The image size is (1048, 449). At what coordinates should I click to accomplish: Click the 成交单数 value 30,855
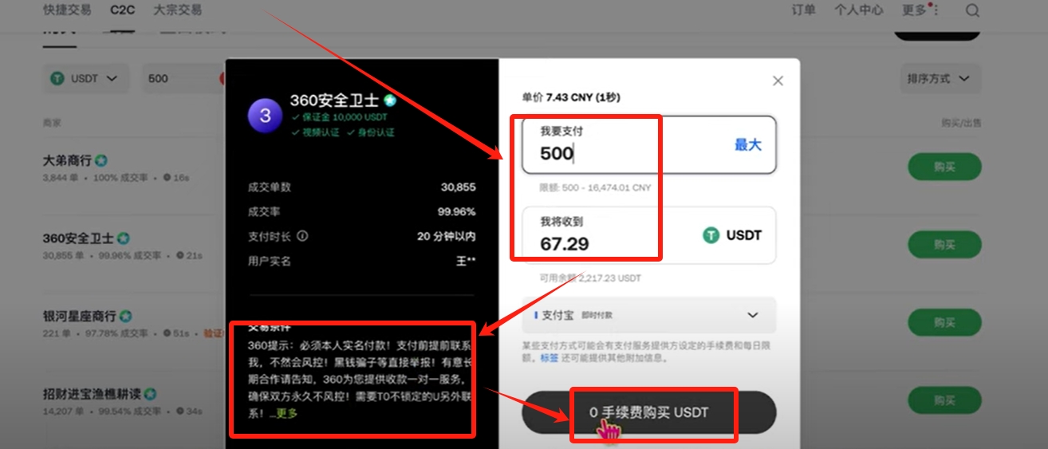pos(459,187)
